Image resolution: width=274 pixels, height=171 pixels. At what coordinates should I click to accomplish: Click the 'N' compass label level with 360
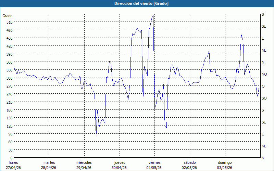[x=263, y=62]
